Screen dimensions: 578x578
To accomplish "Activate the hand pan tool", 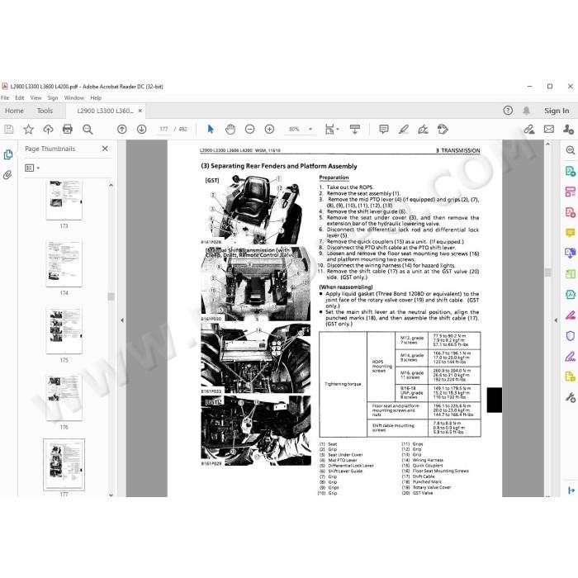I will (230, 129).
